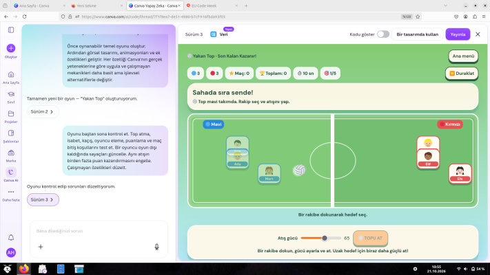Open the AH account avatar
The height and width of the screenshot is (275, 490).
pos(11,252)
